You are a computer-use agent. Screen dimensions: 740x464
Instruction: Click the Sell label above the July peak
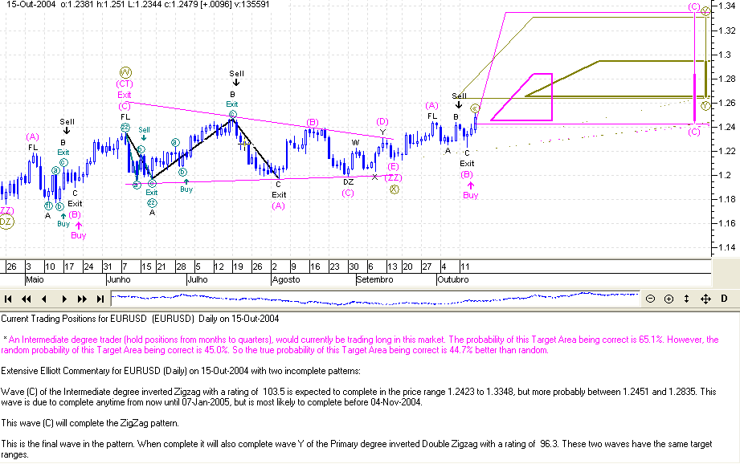pos(236,74)
